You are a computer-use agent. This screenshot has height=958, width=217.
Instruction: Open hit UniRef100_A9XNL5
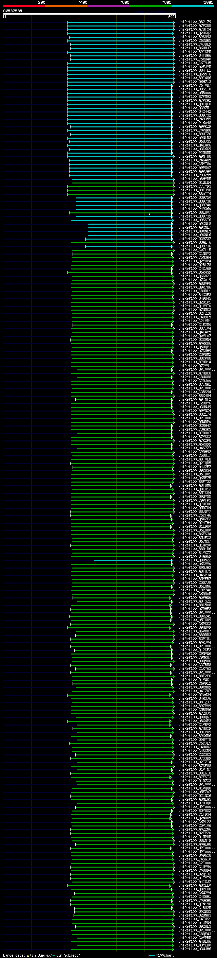[195, 231]
